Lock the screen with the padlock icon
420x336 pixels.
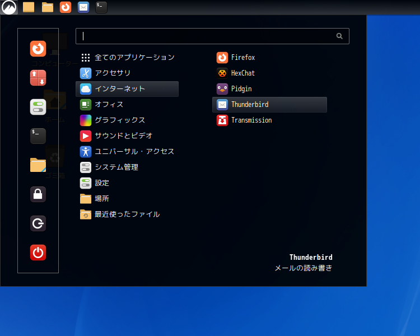[x=38, y=194]
